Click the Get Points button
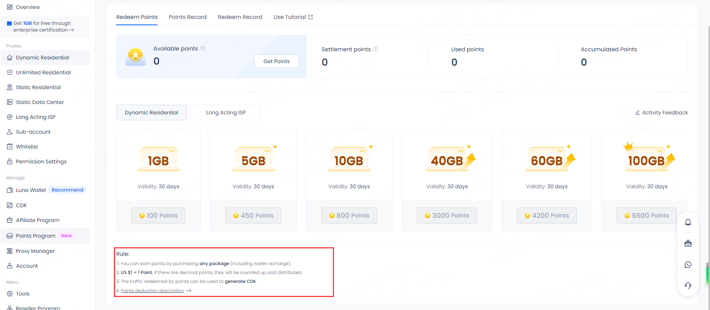Screen dimensions: 710x310 coord(277,61)
